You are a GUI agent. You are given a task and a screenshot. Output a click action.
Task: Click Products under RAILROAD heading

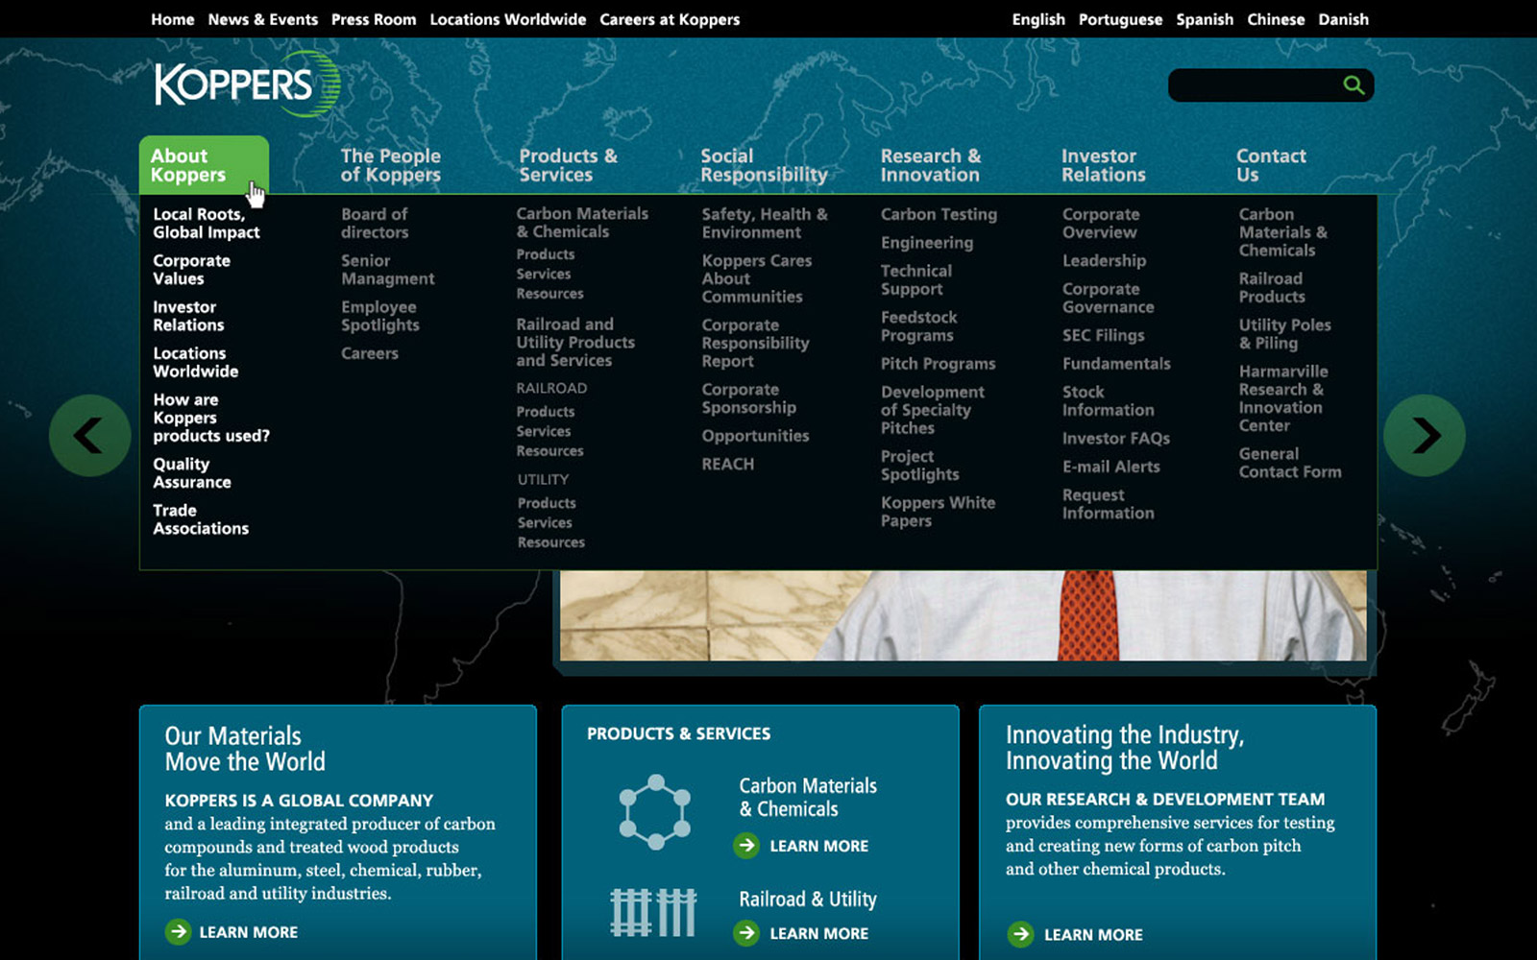pos(545,412)
